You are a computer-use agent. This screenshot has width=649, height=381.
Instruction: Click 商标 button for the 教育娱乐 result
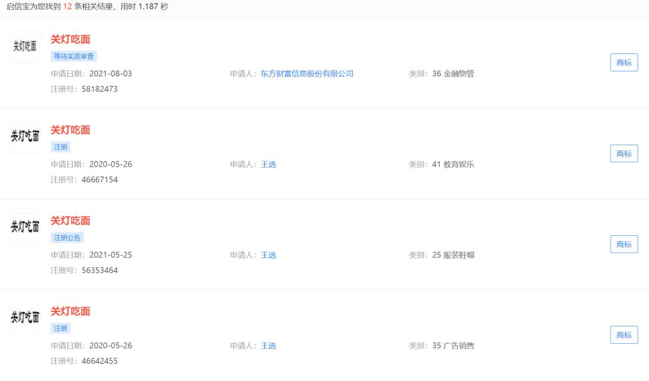(624, 154)
